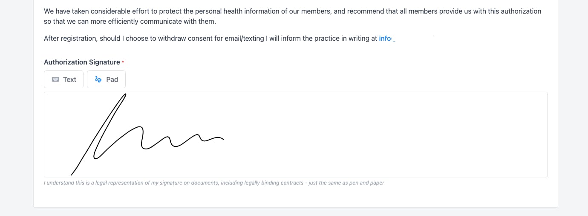Click the keyboard icon for typed signature
588x216 pixels.
tap(55, 79)
